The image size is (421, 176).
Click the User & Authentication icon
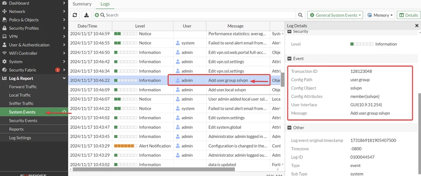[5, 45]
